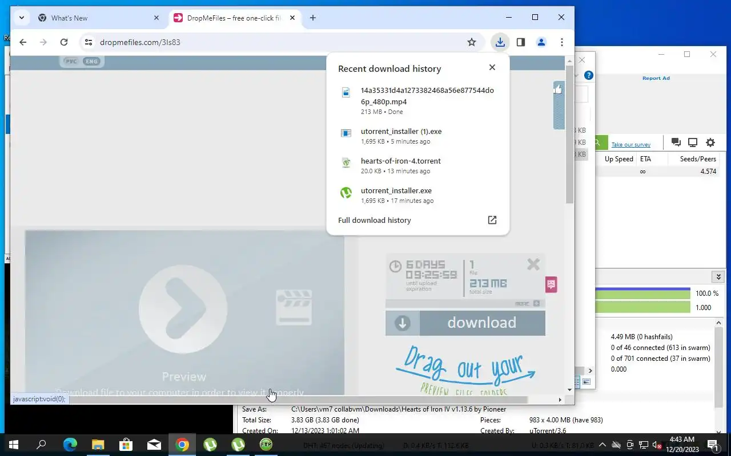Open uTorrent chat bubbles icon
This screenshot has width=731, height=456.
point(676,142)
